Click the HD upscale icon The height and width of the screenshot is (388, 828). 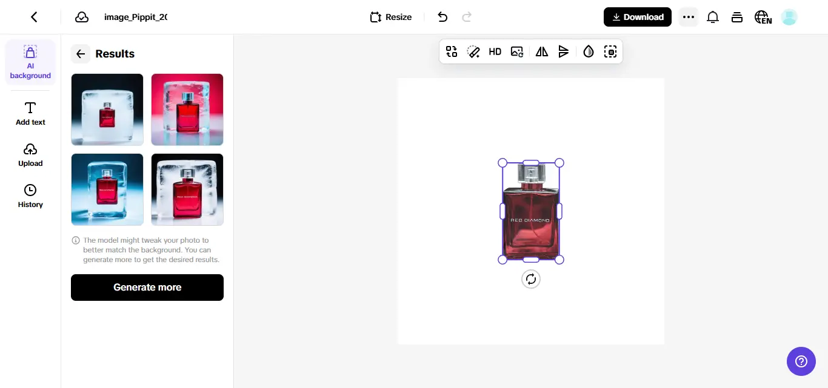click(x=495, y=52)
